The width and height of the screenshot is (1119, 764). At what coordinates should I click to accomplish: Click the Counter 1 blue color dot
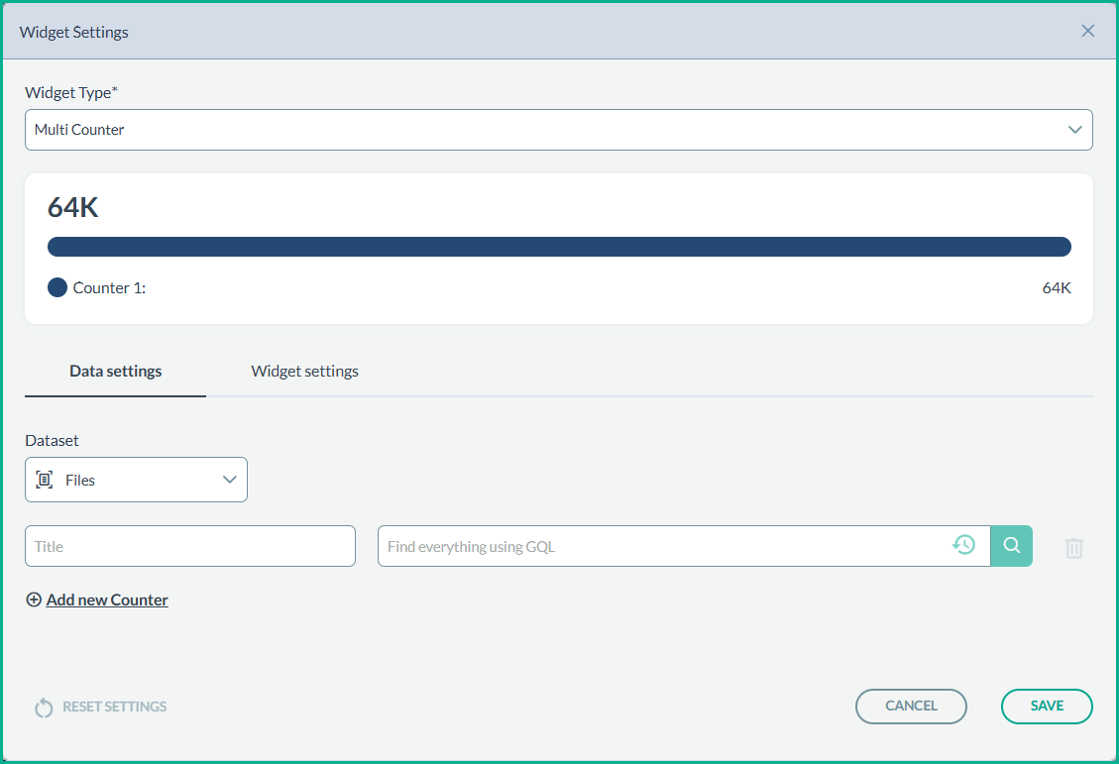pos(57,288)
